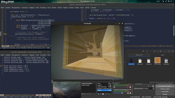Open the en keyboard layout dropdown
The width and height of the screenshot is (175, 98).
158,1
